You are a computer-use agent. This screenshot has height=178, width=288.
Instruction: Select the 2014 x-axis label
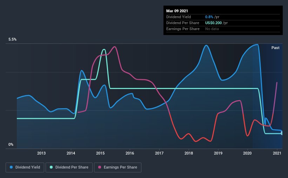coord(71,153)
